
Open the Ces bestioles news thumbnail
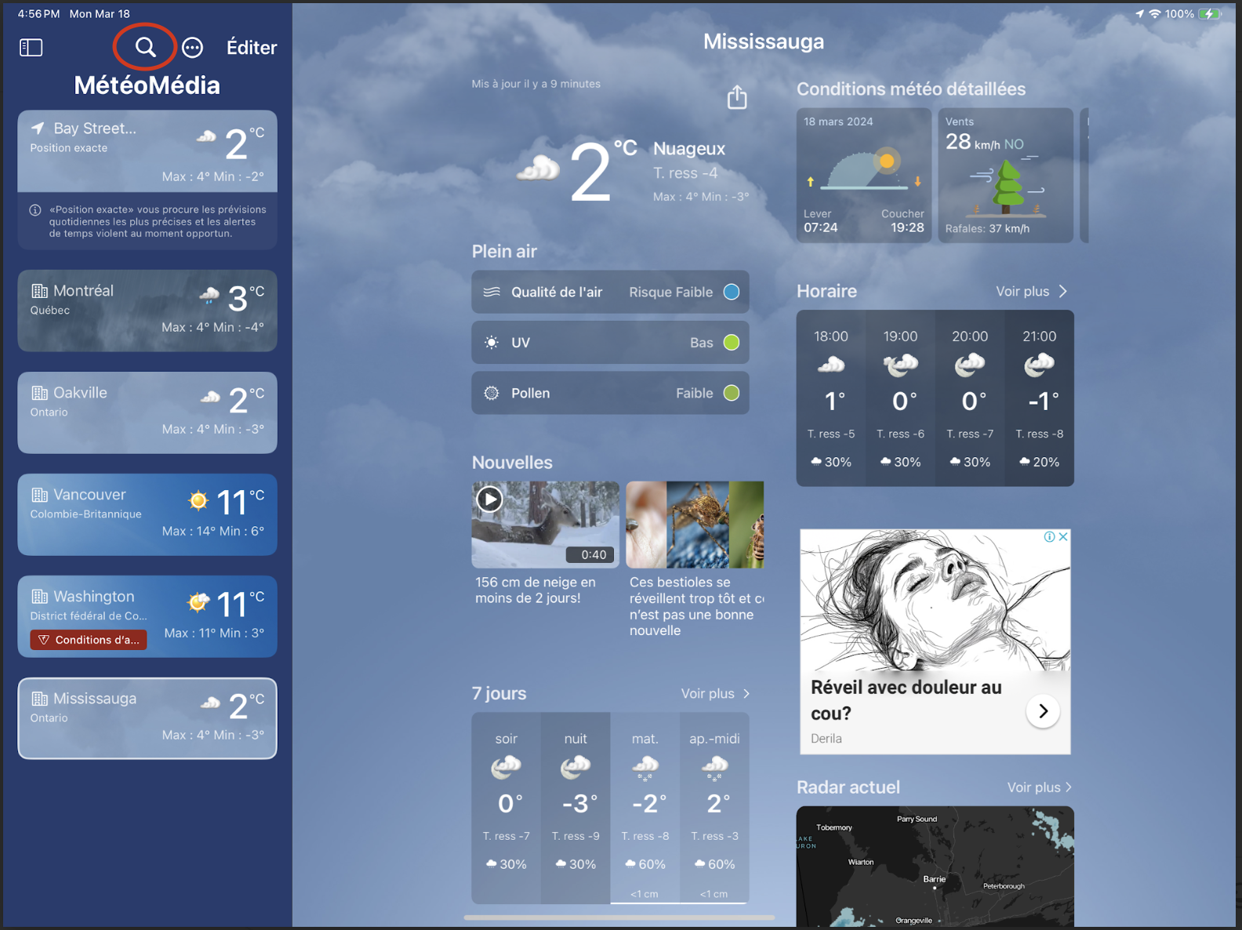[x=695, y=525]
